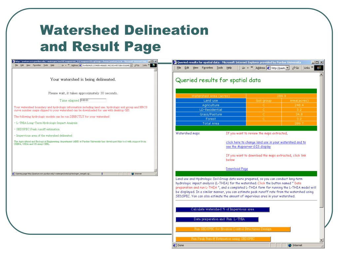
Task: Click the 248.4 Agriculture area value
Action: pos(299,105)
